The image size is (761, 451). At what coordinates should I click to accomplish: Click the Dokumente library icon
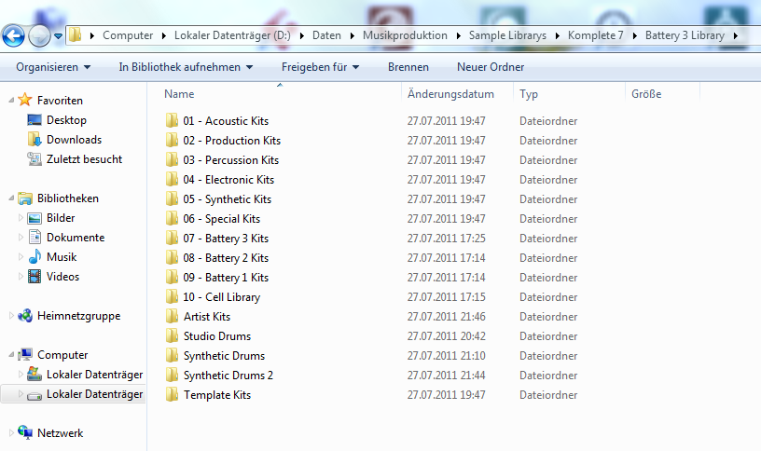click(x=35, y=237)
